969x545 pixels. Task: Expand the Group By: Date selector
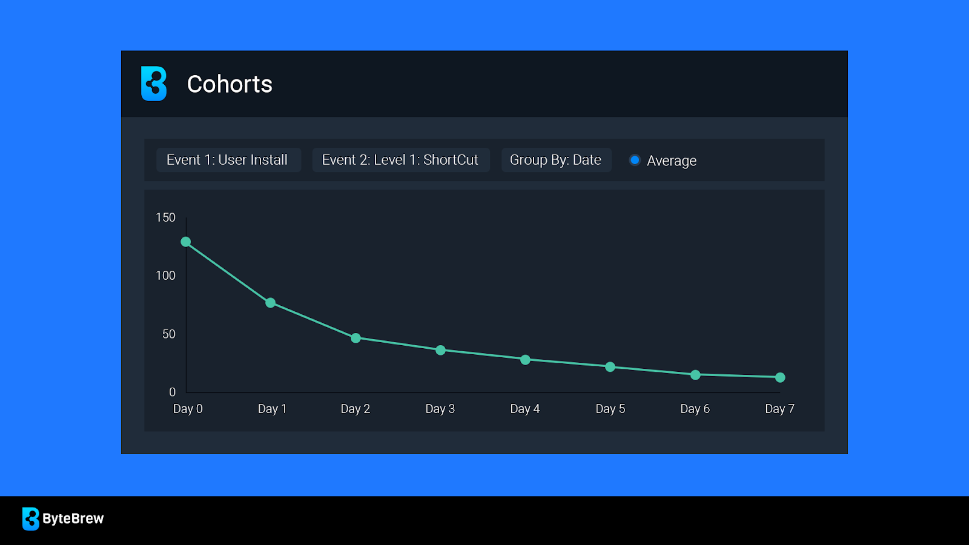click(555, 160)
